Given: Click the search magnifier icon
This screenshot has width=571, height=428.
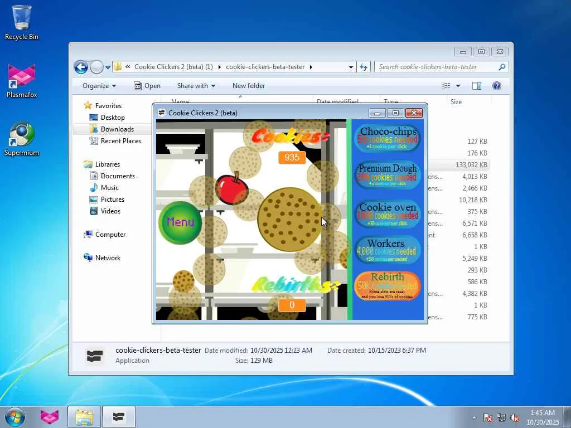Looking at the screenshot, I should [x=502, y=67].
